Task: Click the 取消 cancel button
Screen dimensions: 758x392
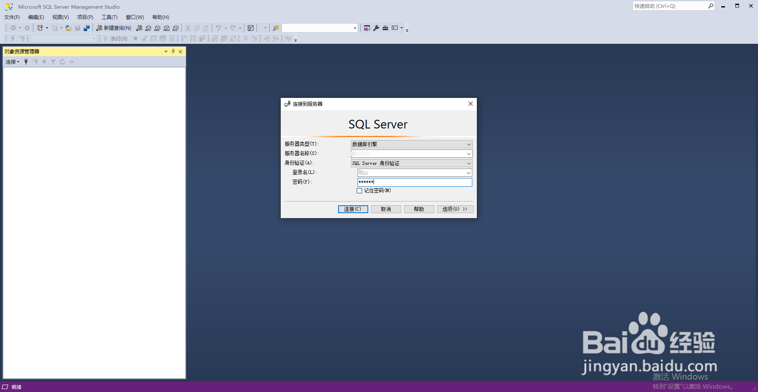Action: coord(386,209)
